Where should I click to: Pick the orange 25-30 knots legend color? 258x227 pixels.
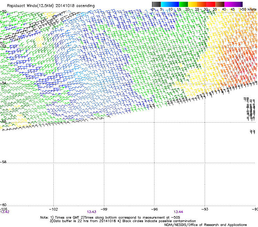(202, 4)
